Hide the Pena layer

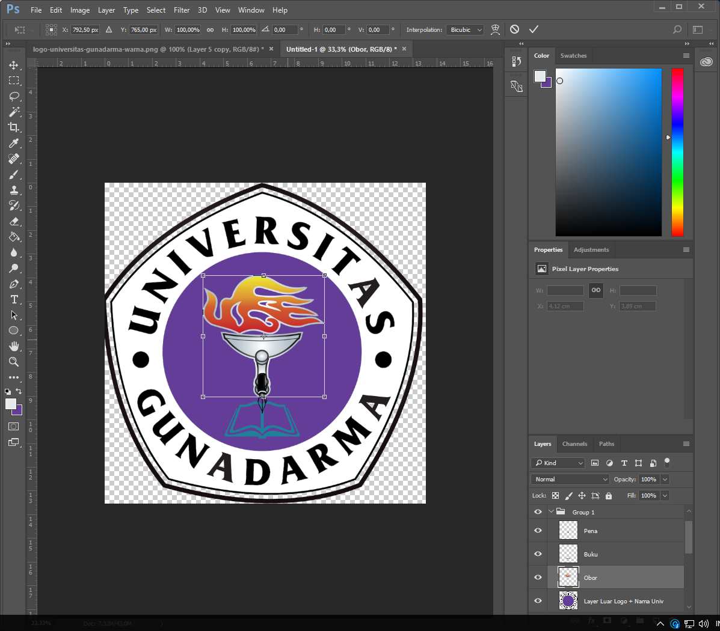click(x=538, y=530)
